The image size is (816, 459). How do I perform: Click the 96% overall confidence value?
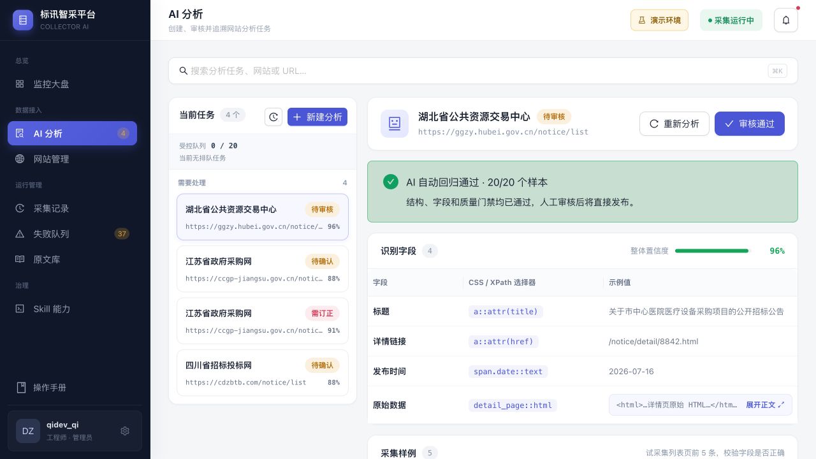point(777,251)
